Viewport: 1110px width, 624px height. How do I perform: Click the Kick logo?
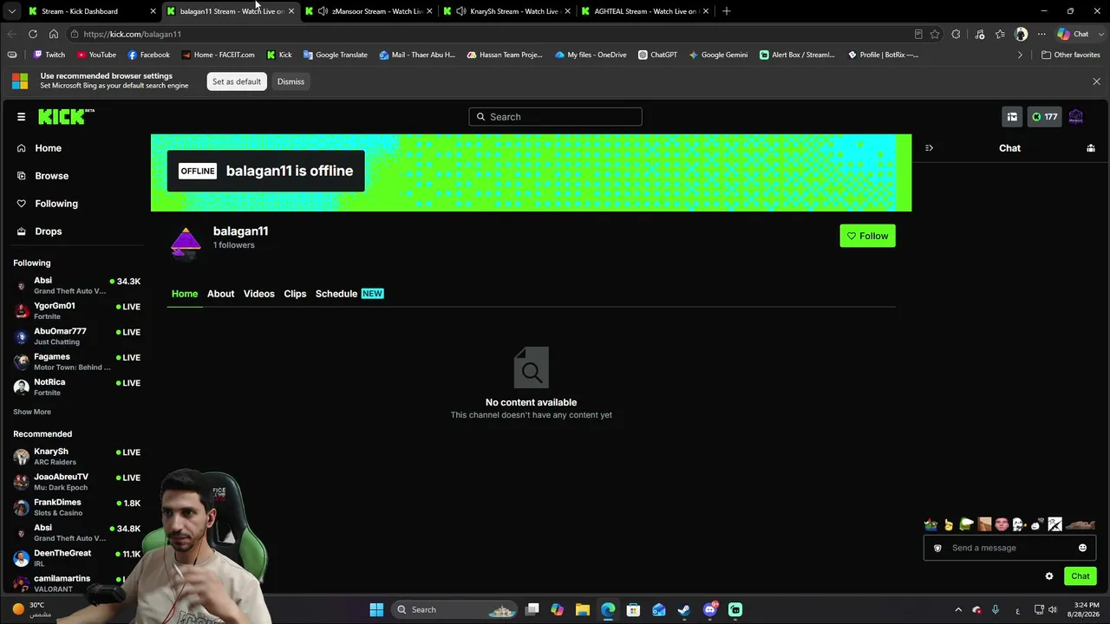[66, 117]
